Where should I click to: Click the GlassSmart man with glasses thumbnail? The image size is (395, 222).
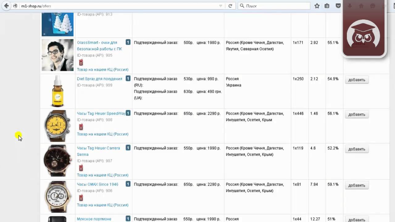tap(58, 55)
